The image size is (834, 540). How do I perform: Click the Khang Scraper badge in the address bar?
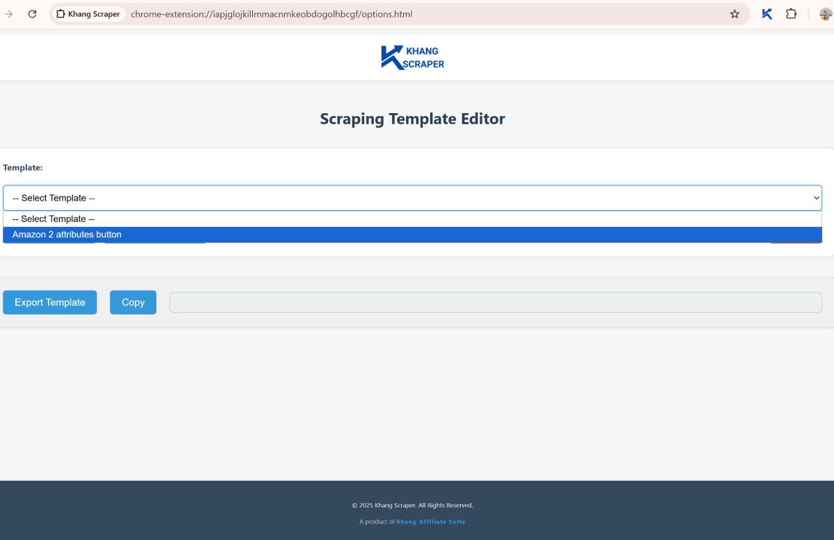click(x=88, y=13)
